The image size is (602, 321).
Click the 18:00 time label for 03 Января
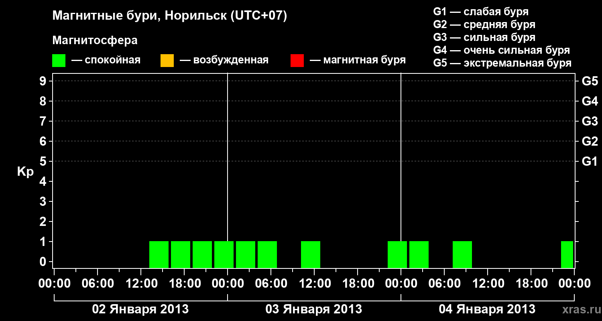(x=358, y=283)
